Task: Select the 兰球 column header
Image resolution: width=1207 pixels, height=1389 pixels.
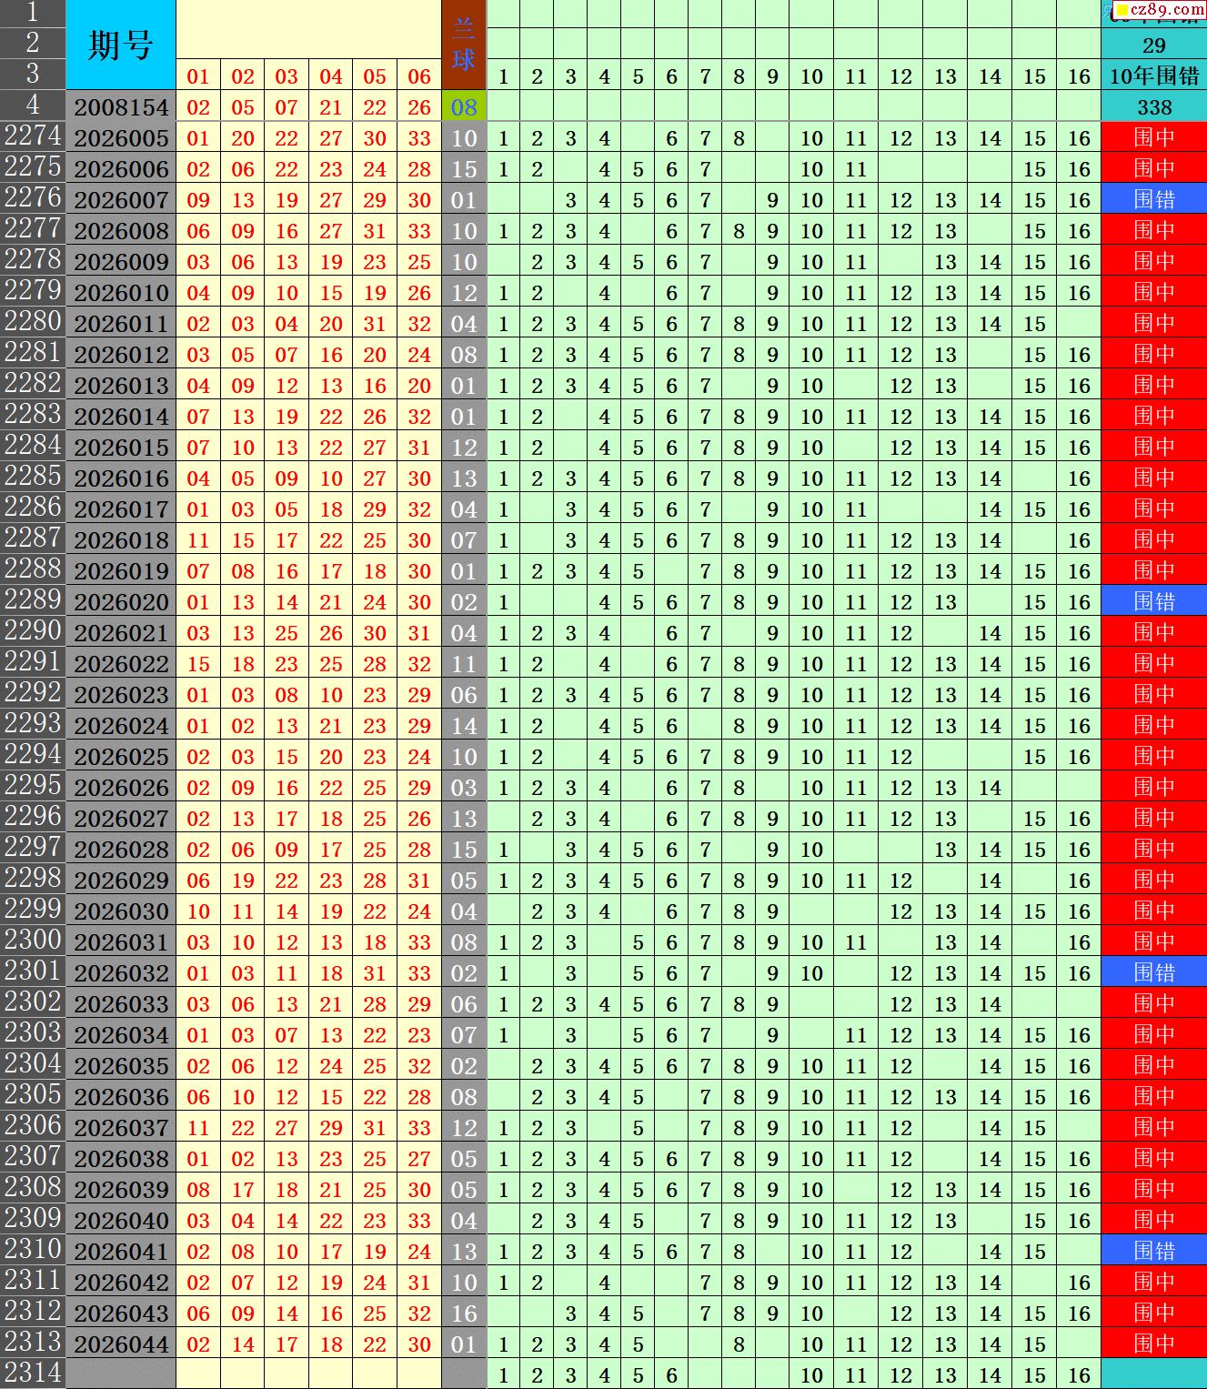Action: (x=464, y=45)
